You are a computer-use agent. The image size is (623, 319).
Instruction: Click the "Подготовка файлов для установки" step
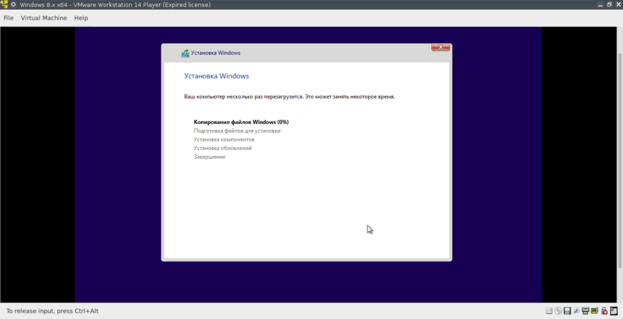(x=237, y=131)
